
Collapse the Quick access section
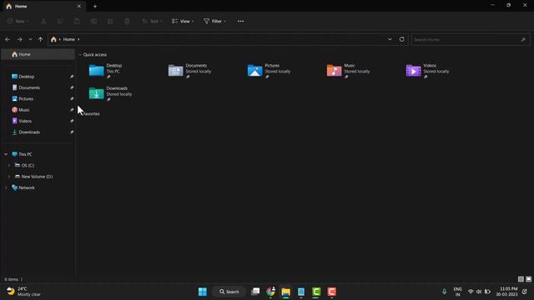click(x=80, y=54)
